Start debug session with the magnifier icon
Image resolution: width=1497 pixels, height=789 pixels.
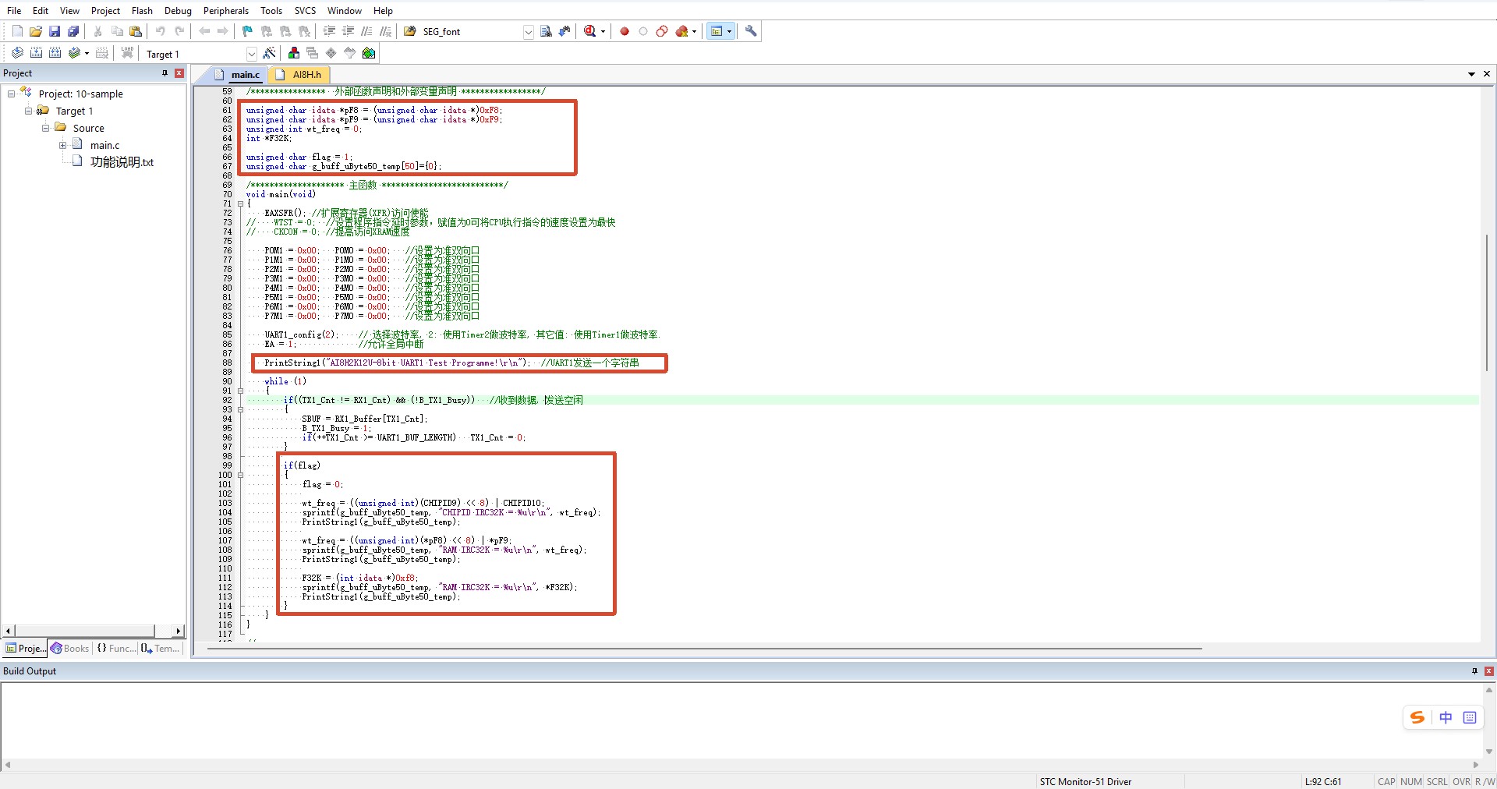[x=590, y=31]
